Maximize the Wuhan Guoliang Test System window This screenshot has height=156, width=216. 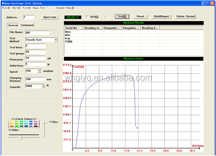(208, 3)
